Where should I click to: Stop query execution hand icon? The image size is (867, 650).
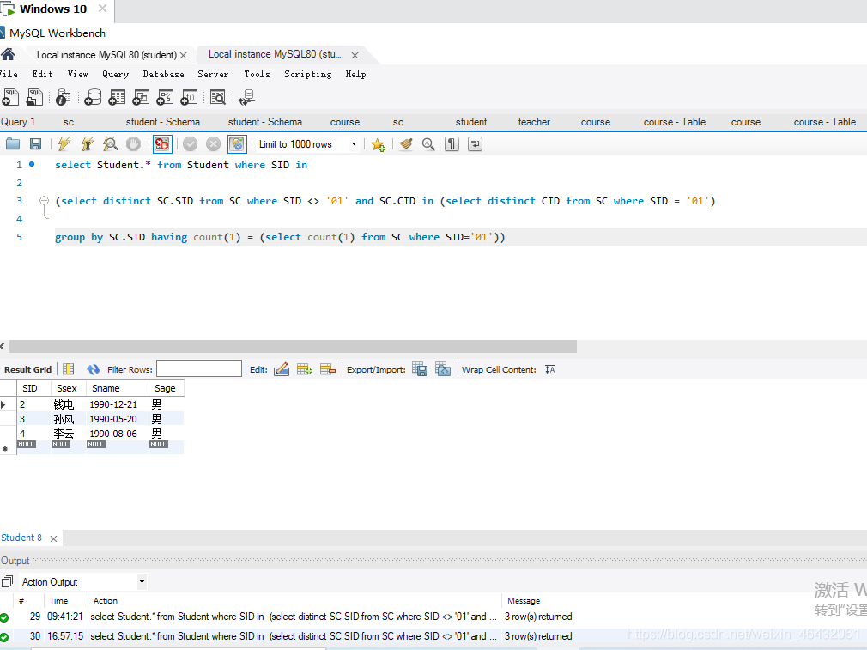(x=133, y=144)
